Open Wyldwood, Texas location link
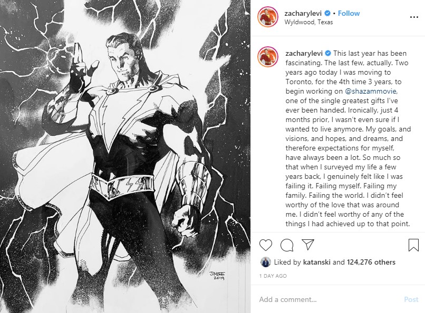 308,22
